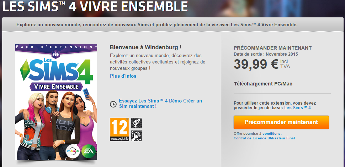Image resolution: width=345 pixels, height=167 pixels.
Task: Click the 39,99 € price text
Action: pyautogui.click(x=256, y=64)
